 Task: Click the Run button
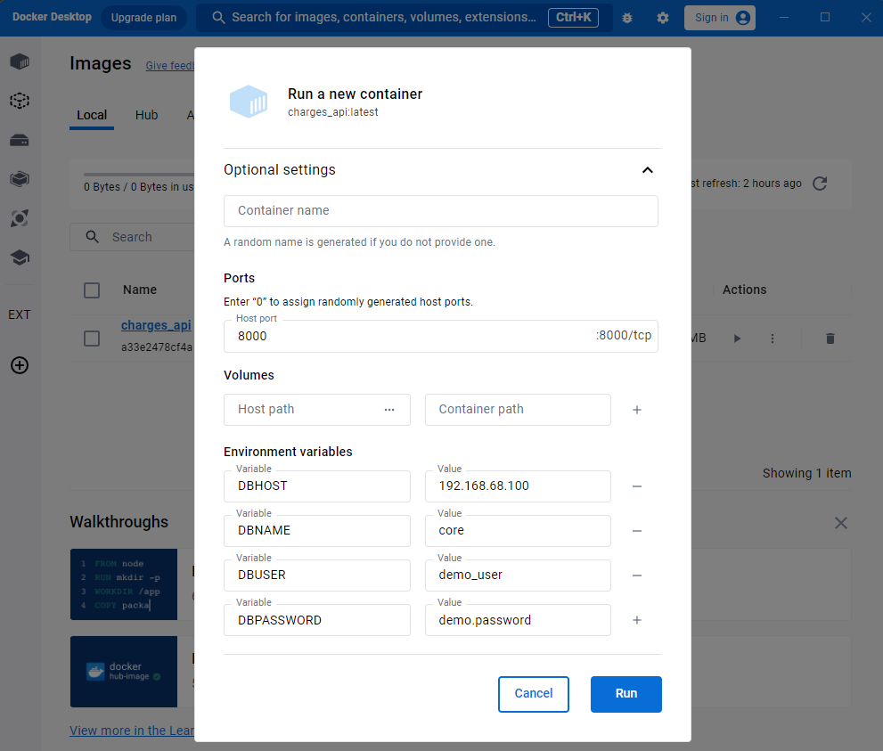pyautogui.click(x=626, y=694)
